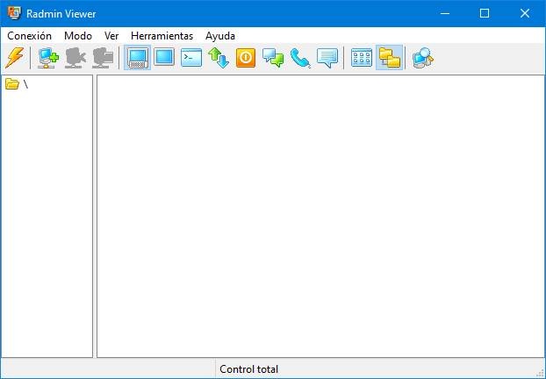Minimize the Radmin Viewer window
Screen dimensions: 546x379
445,13
